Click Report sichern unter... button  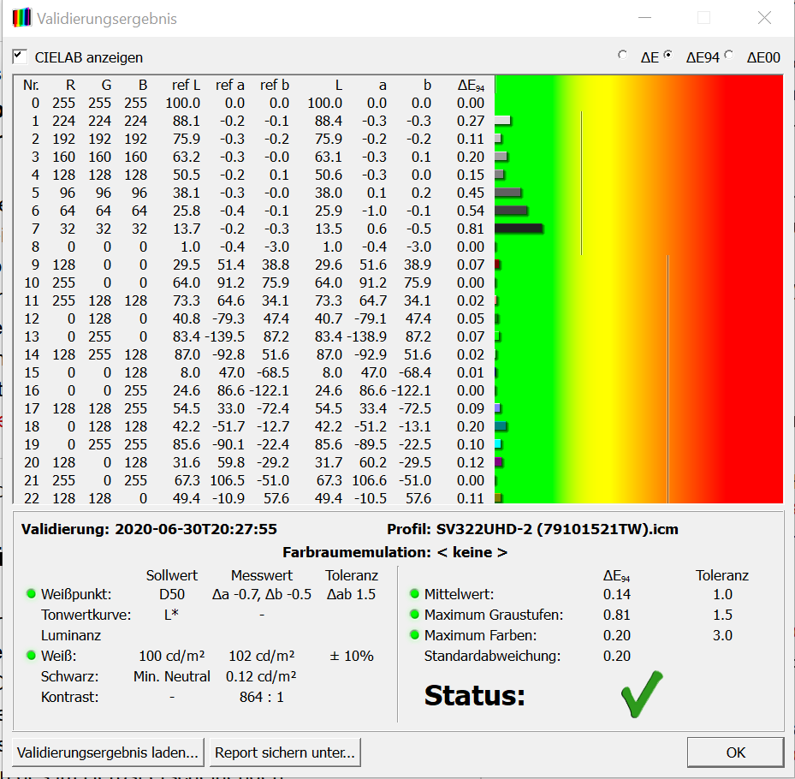285,753
